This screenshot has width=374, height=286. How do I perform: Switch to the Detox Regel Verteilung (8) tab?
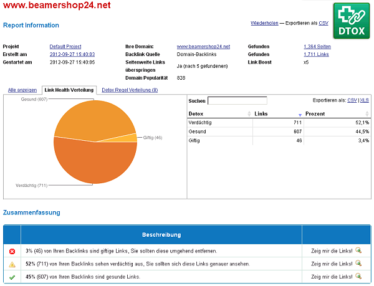130,90
